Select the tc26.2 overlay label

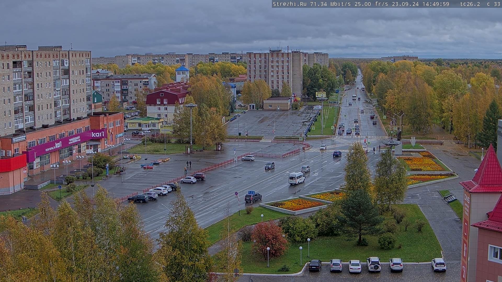(470, 4)
